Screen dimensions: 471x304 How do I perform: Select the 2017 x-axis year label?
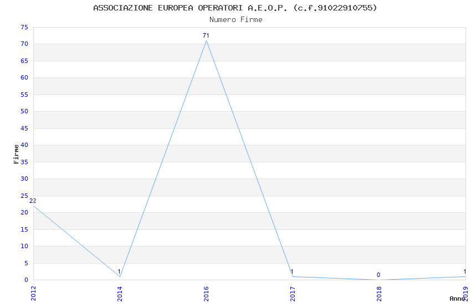tap(293, 293)
